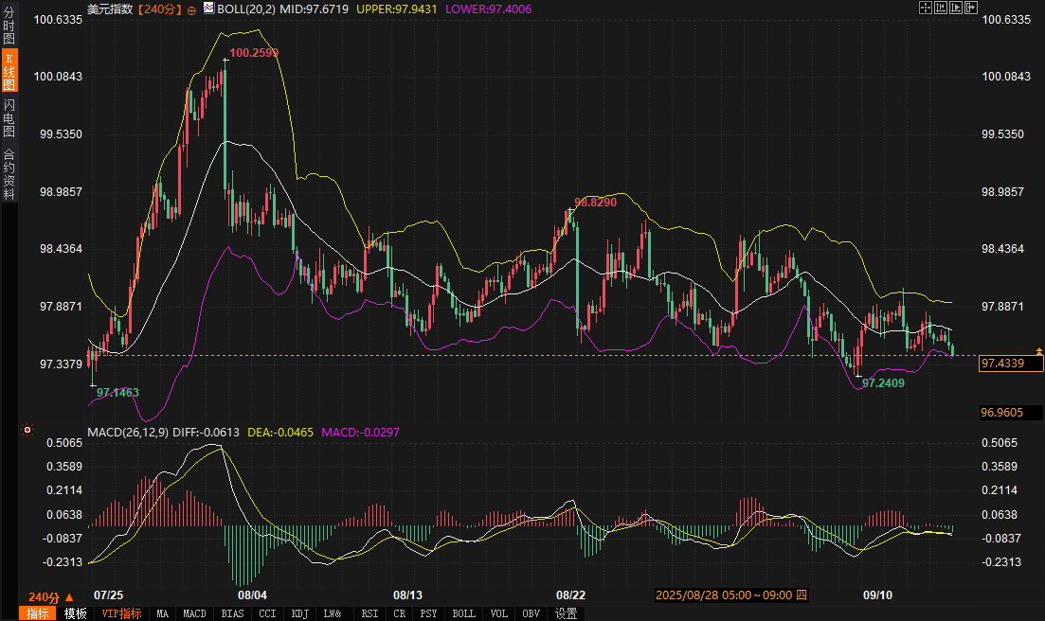Apply the LW& indicator
The image size is (1045, 621).
333,613
